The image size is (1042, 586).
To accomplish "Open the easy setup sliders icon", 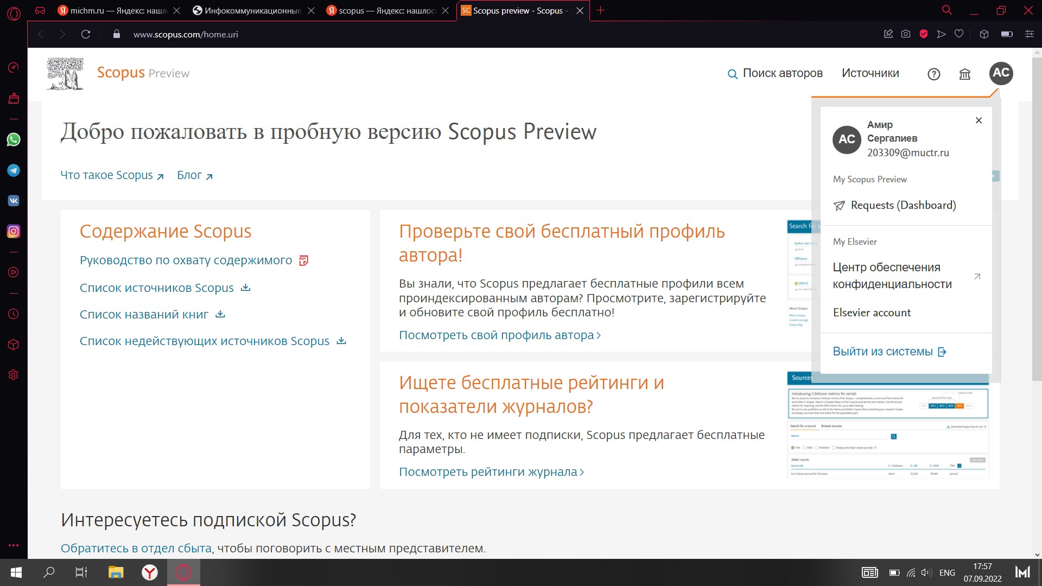I will coord(1029,34).
